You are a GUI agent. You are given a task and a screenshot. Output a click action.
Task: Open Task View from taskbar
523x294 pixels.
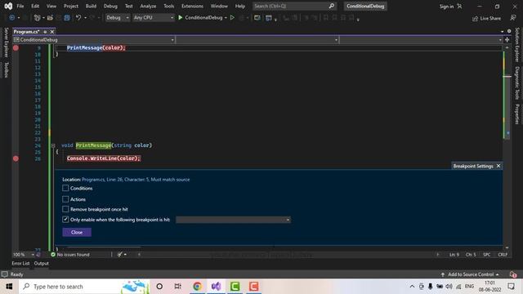(x=178, y=287)
